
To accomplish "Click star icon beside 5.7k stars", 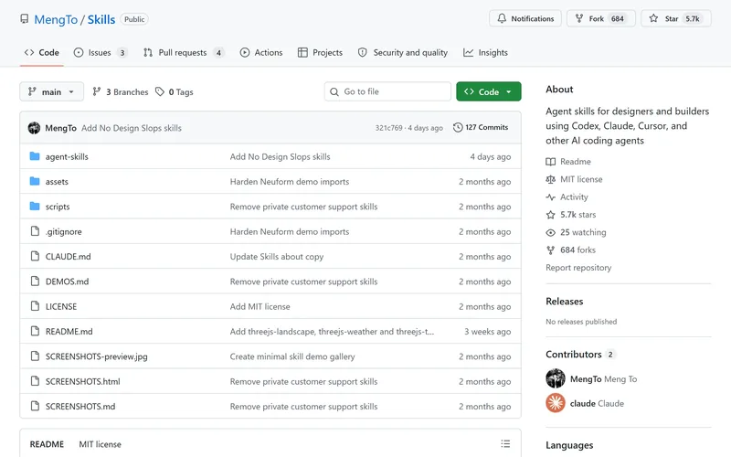I will click(551, 215).
